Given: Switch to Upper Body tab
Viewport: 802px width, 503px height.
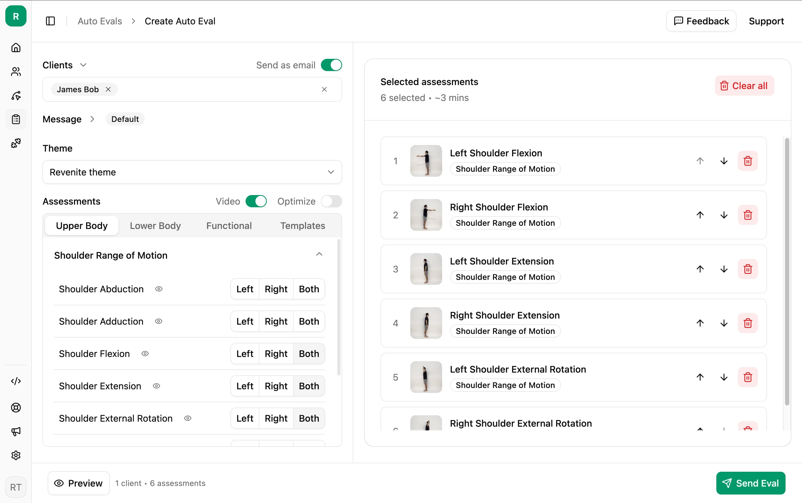Looking at the screenshot, I should tap(82, 226).
